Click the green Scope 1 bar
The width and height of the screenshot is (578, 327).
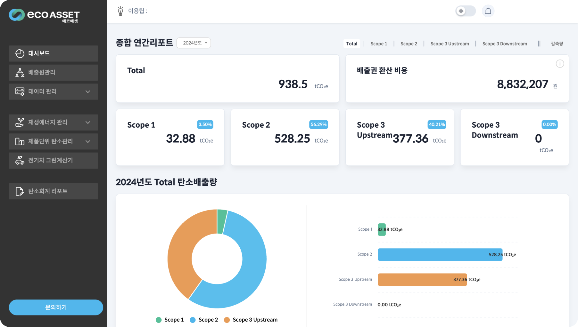point(382,230)
